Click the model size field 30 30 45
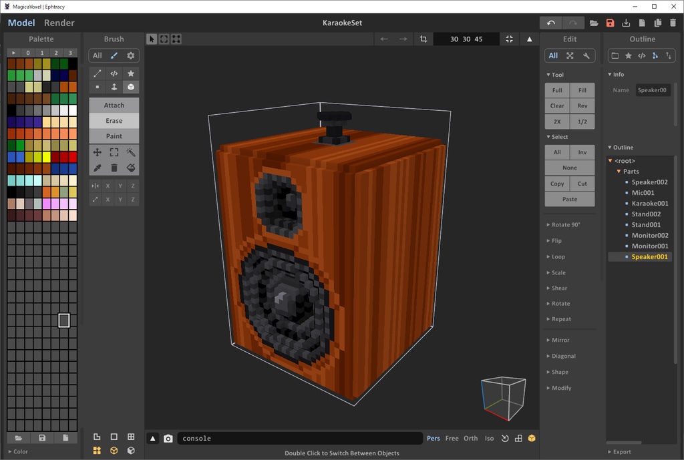The width and height of the screenshot is (684, 460). click(466, 39)
